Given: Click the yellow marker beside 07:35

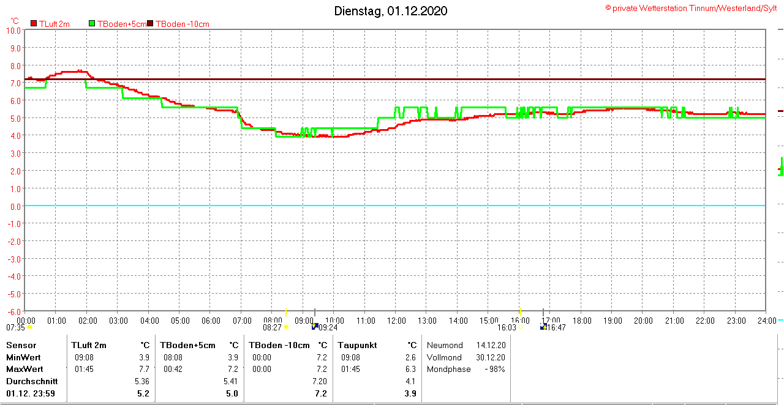Looking at the screenshot, I should pyautogui.click(x=29, y=327).
